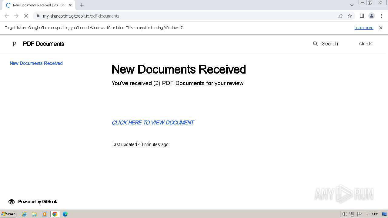Share this page icon in address bar

(x=340, y=16)
